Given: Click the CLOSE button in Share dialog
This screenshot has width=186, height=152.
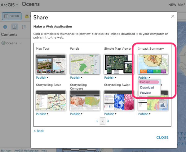Looking at the screenshot, I should pyautogui.click(x=162, y=138).
